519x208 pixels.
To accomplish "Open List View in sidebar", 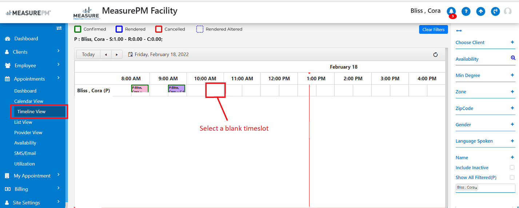I will pyautogui.click(x=23, y=122).
